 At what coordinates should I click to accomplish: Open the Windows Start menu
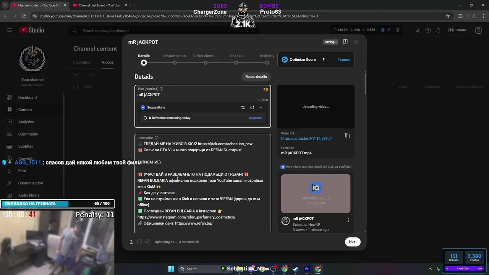pyautogui.click(x=171, y=269)
